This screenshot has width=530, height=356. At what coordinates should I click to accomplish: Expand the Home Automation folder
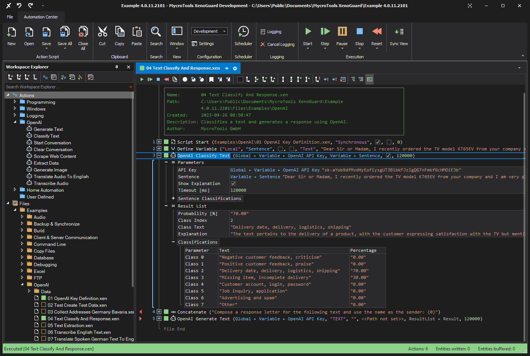pyautogui.click(x=15, y=189)
